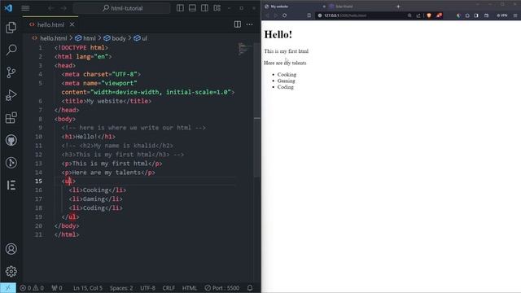Go forward in the browser
Screen dimensions: 521x293
(276, 15)
